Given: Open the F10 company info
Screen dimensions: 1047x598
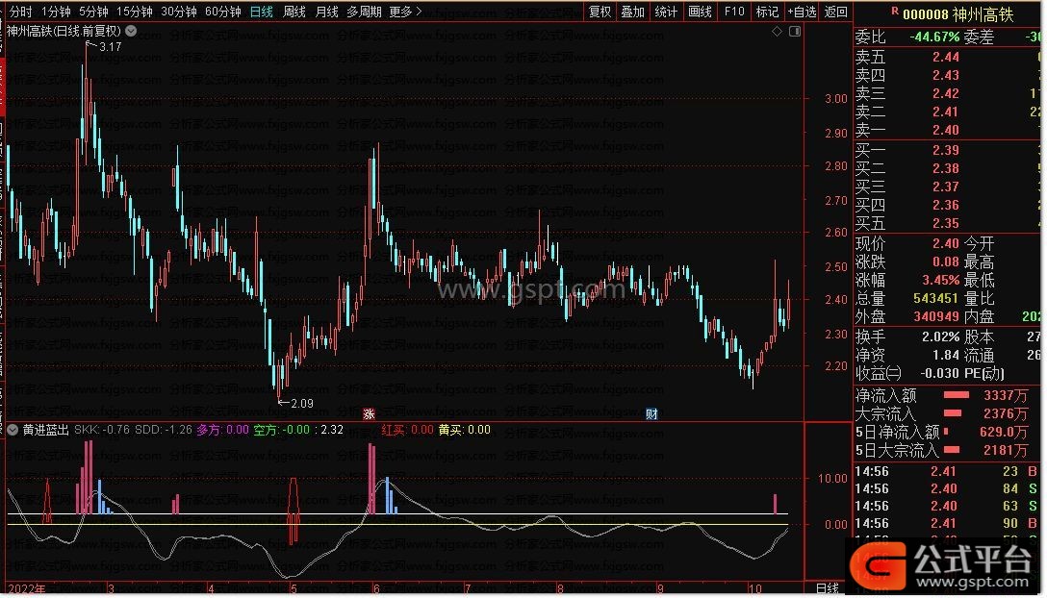Looking at the screenshot, I should (734, 12).
